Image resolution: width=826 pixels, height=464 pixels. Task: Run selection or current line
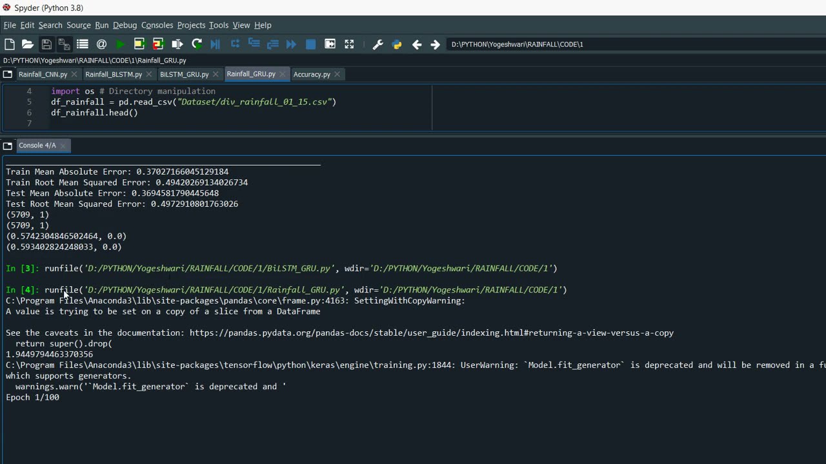[177, 44]
